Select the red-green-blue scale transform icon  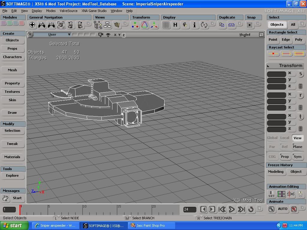click(135, 25)
